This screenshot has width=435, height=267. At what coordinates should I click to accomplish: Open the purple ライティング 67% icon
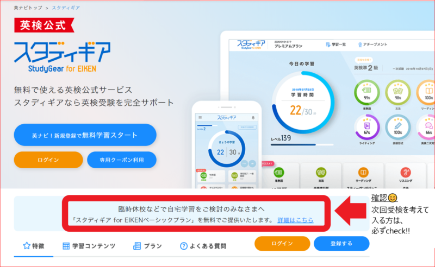tap(366, 127)
